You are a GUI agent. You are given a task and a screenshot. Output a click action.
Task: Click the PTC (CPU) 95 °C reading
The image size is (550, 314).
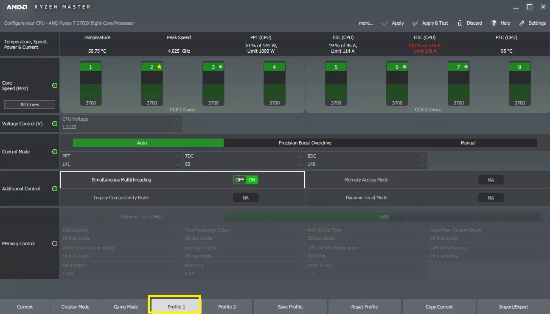[507, 51]
